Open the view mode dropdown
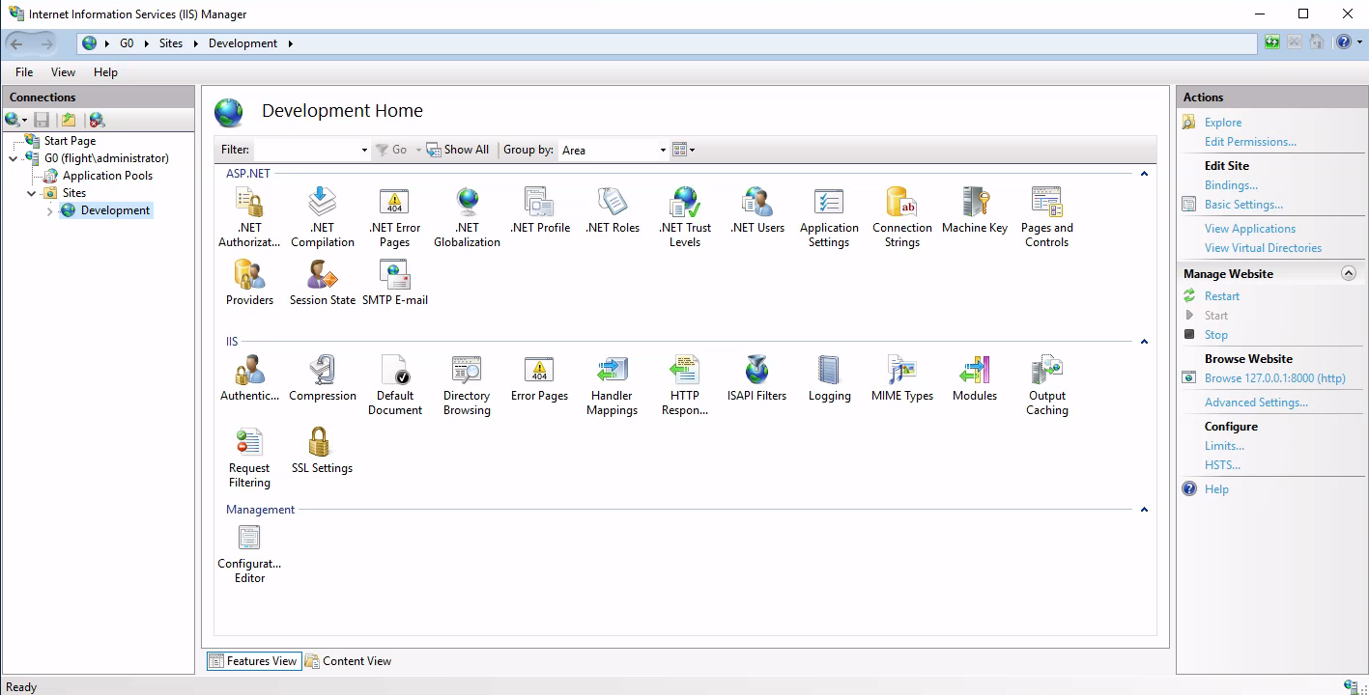 tap(683, 150)
